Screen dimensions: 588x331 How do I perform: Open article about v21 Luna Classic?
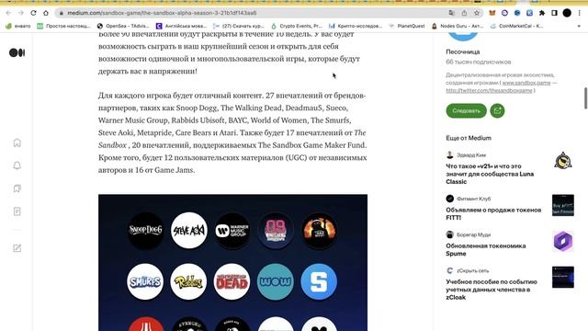point(490,174)
